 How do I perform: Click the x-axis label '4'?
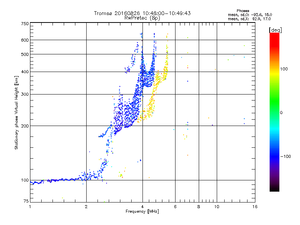click(142, 207)
